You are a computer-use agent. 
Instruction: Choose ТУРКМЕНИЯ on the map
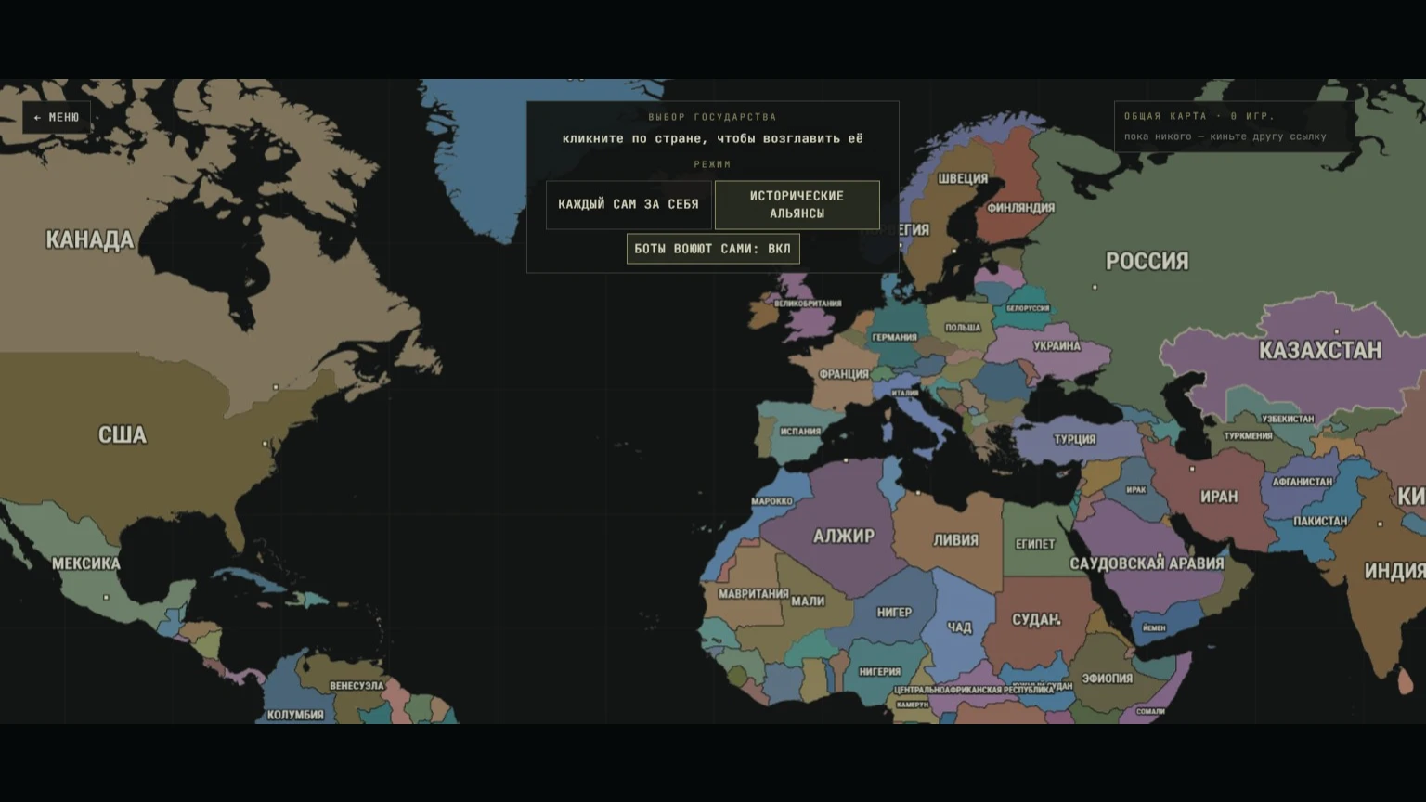1248,436
